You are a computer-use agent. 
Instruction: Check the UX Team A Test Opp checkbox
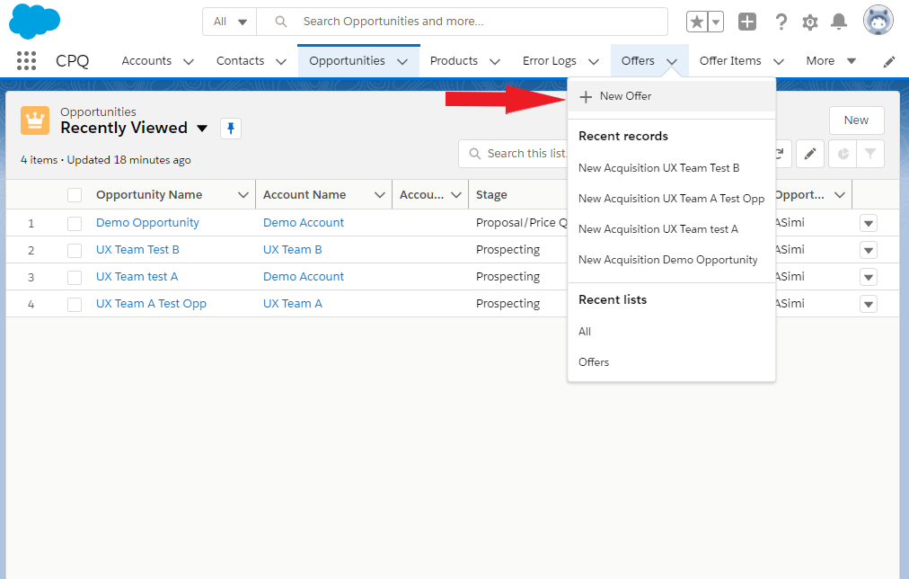click(75, 305)
